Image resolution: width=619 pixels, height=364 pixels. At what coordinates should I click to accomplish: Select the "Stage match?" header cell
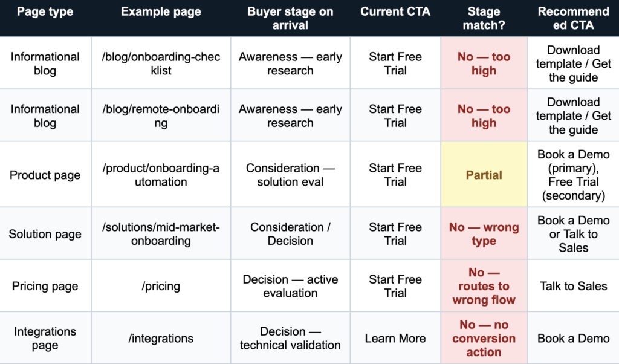pyautogui.click(x=484, y=18)
